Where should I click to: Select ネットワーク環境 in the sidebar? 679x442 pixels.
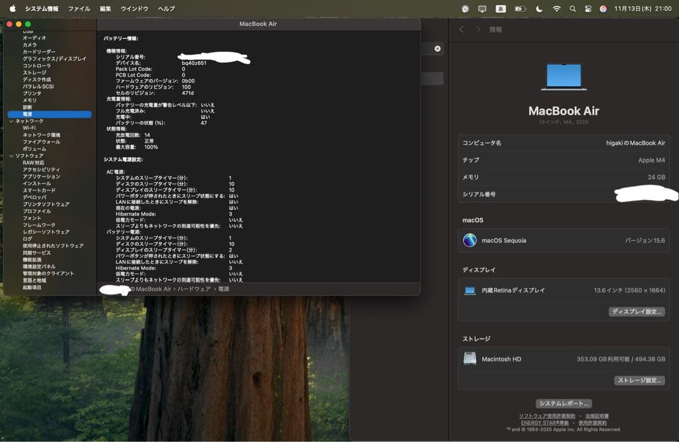point(41,135)
